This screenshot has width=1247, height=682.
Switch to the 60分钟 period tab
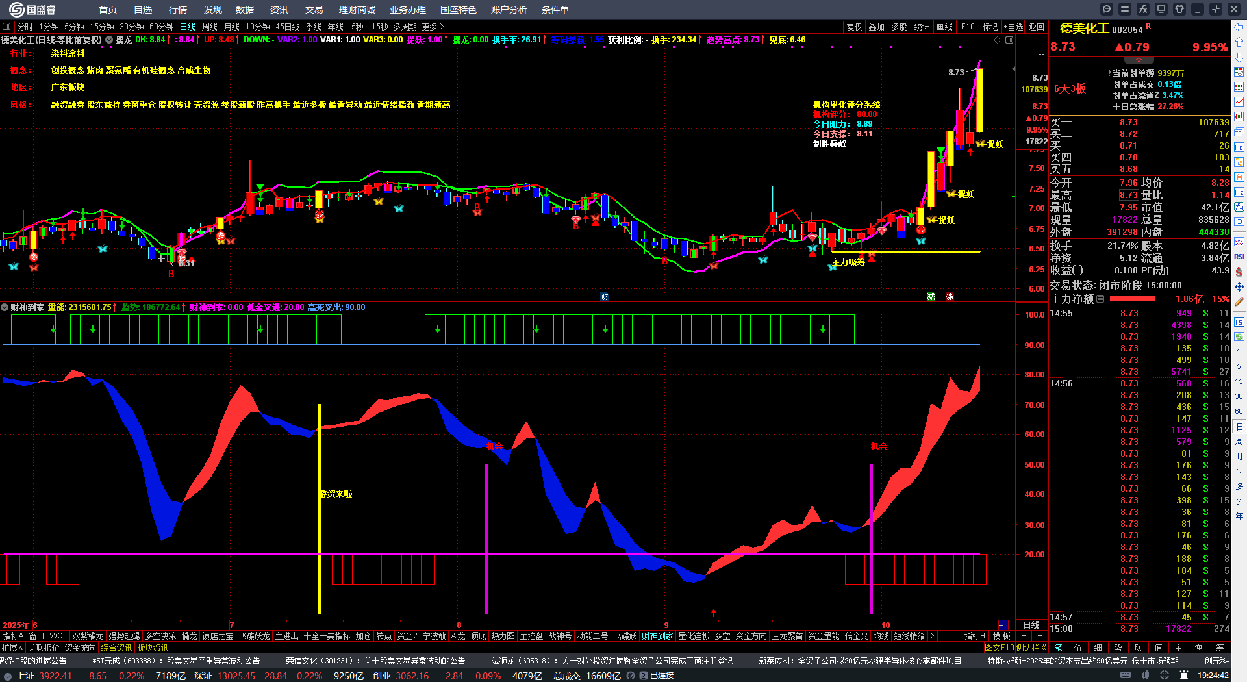[162, 27]
